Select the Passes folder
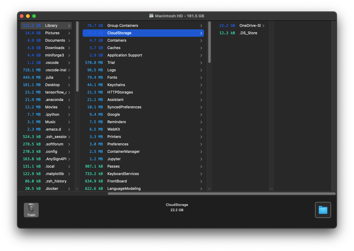354x251 pixels. [x=143, y=166]
